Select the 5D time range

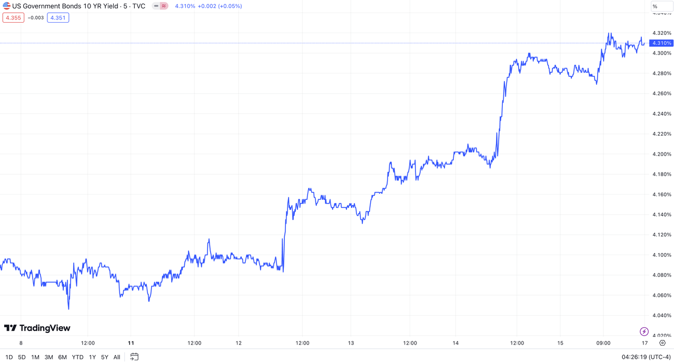[x=22, y=357]
